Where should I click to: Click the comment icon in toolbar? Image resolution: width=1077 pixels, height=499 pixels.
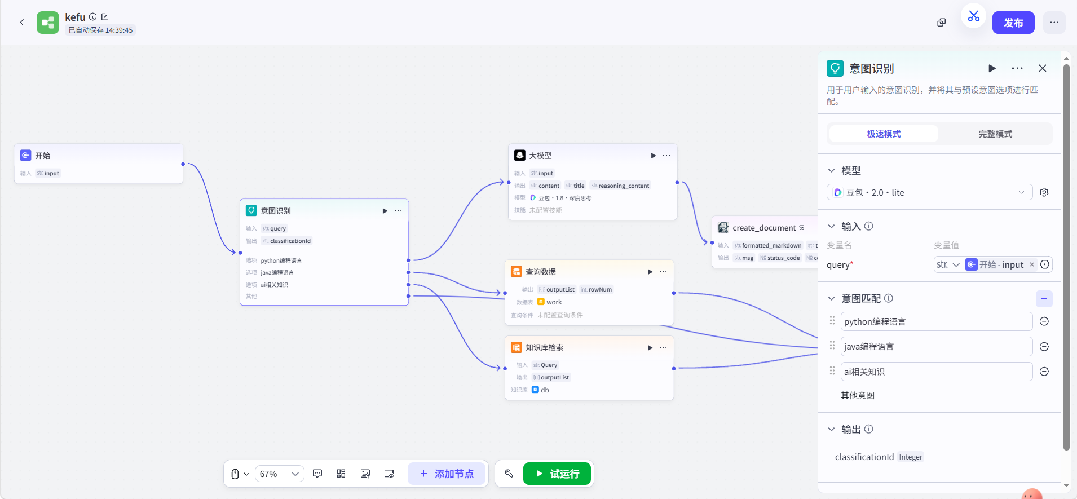pos(317,474)
